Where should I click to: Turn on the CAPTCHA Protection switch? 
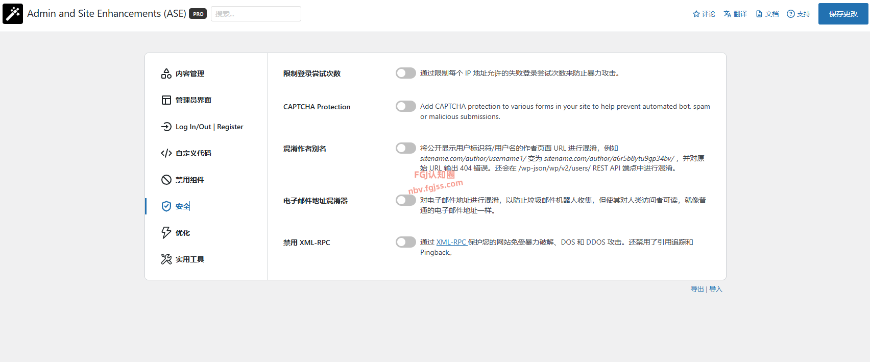(x=406, y=106)
